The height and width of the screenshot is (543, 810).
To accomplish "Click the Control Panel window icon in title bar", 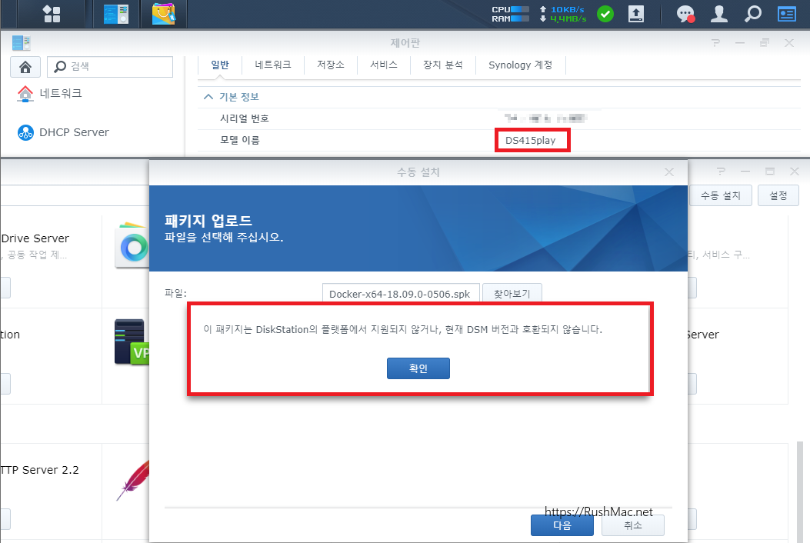I will pos(22,43).
